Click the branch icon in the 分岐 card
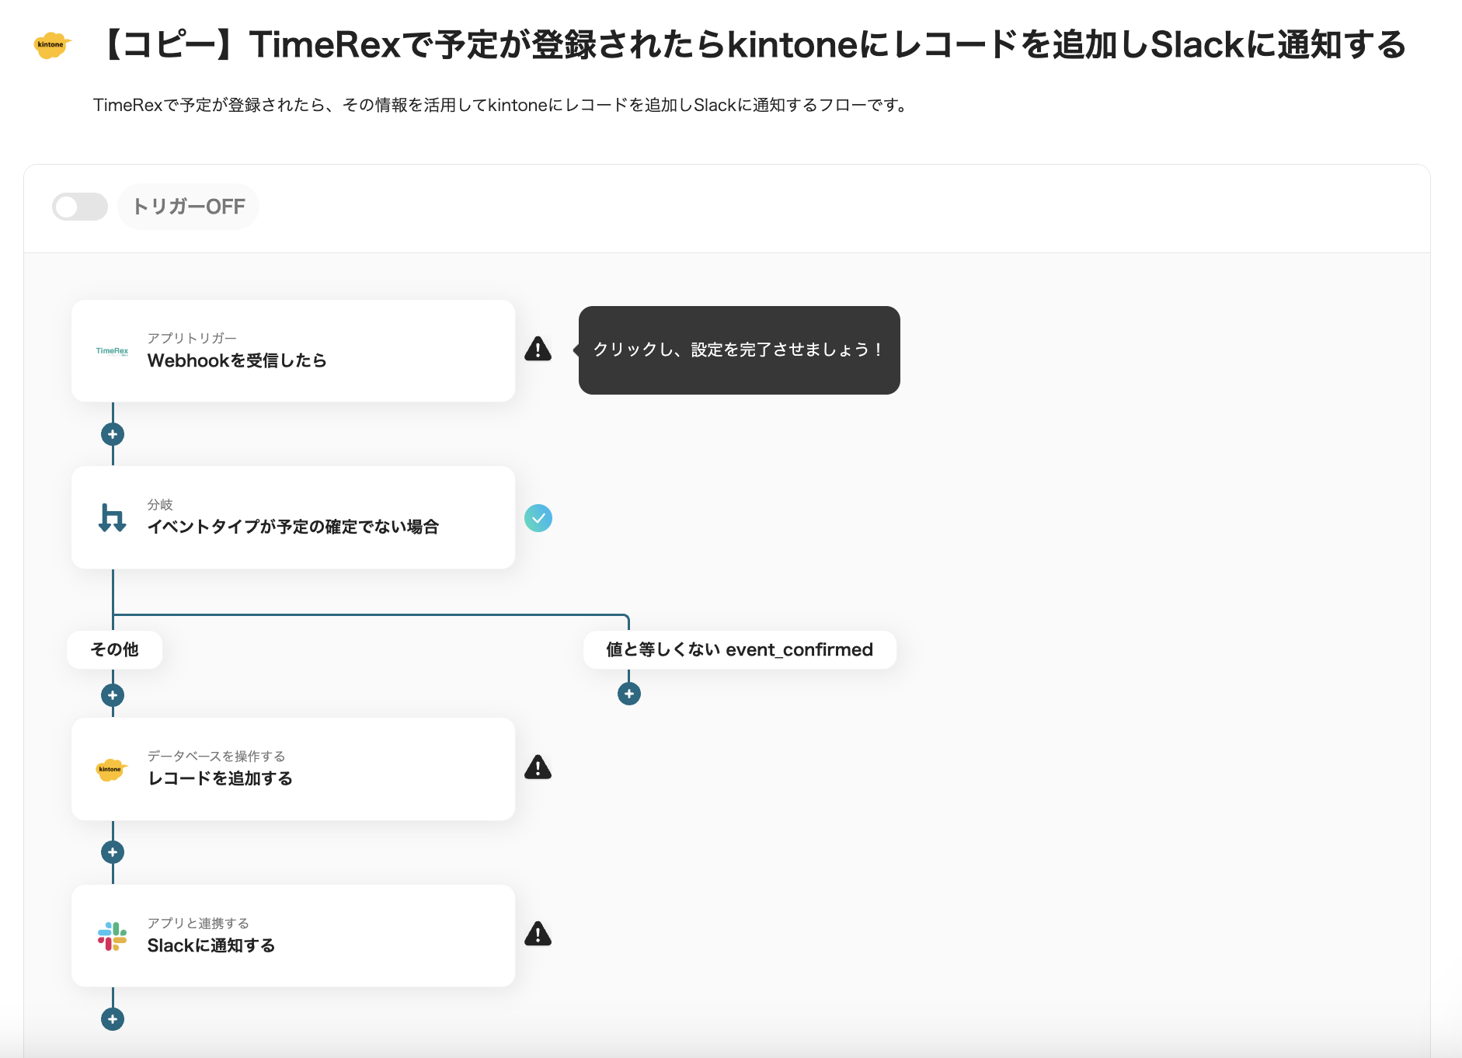 click(112, 517)
